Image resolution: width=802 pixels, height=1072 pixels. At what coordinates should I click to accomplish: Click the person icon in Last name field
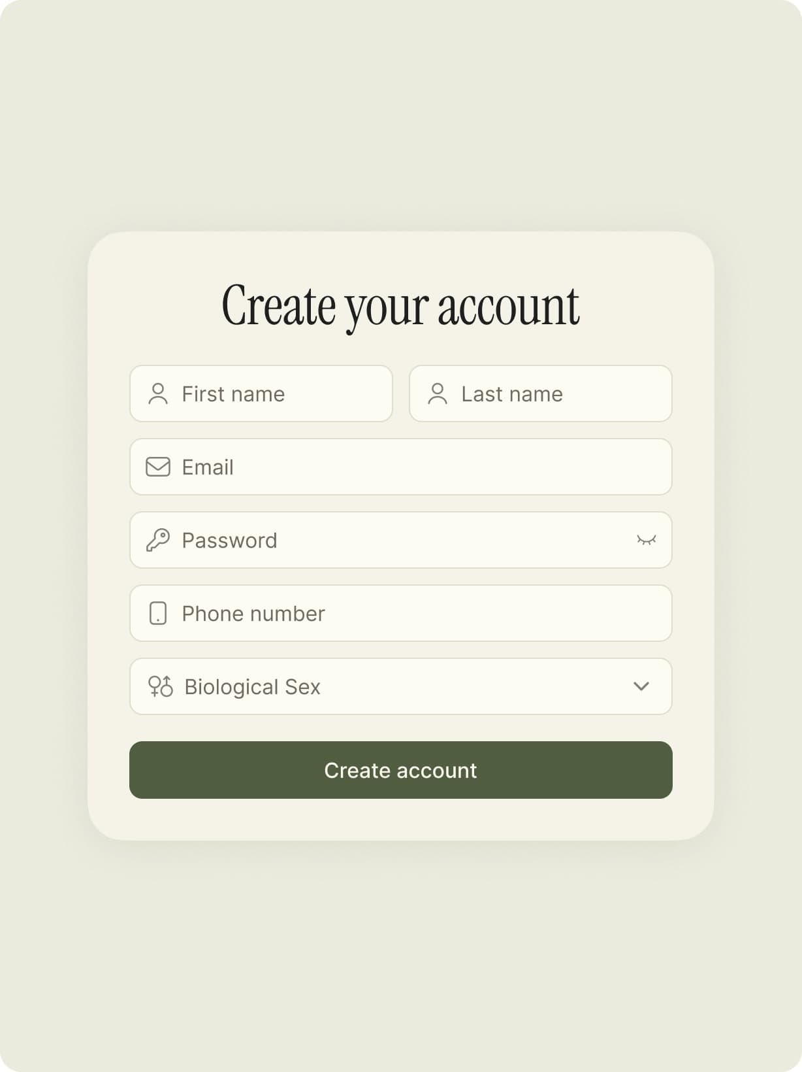point(437,394)
